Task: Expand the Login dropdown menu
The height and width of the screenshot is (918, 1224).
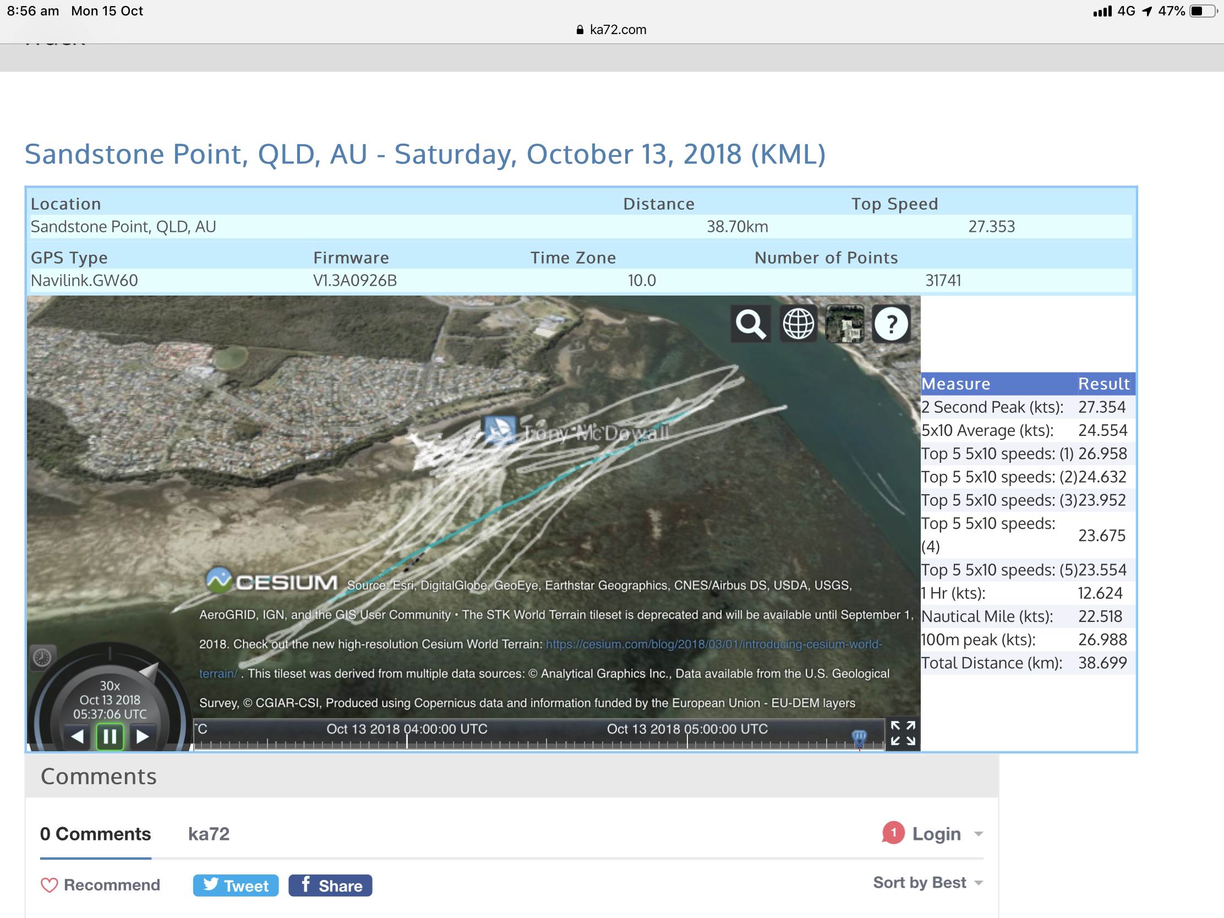Action: tap(936, 834)
